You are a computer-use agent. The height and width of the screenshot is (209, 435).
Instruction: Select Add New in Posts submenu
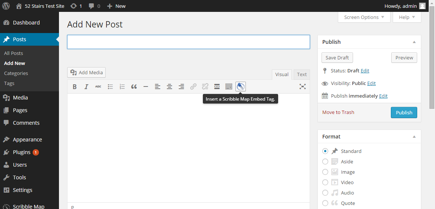(14, 63)
